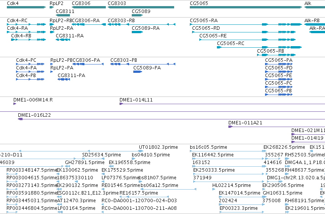The image size is (325, 214).
Task: Select the CG5089 gene feature
Action: point(137,15)
